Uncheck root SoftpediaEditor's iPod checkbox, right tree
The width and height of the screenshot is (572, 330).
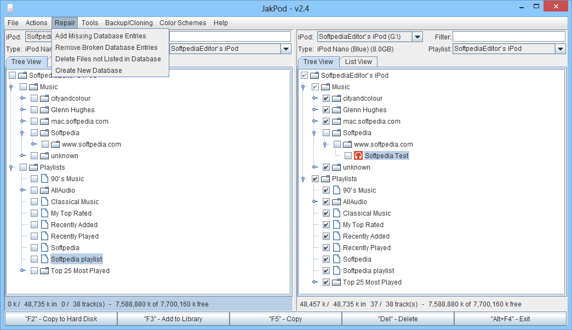pyautogui.click(x=304, y=76)
